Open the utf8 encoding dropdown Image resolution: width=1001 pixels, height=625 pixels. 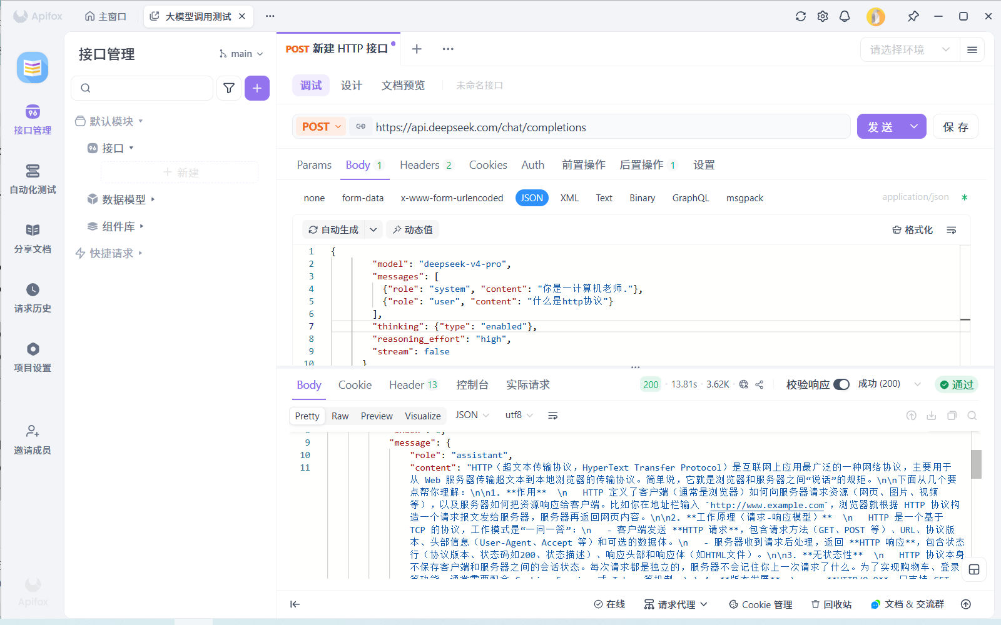(519, 415)
